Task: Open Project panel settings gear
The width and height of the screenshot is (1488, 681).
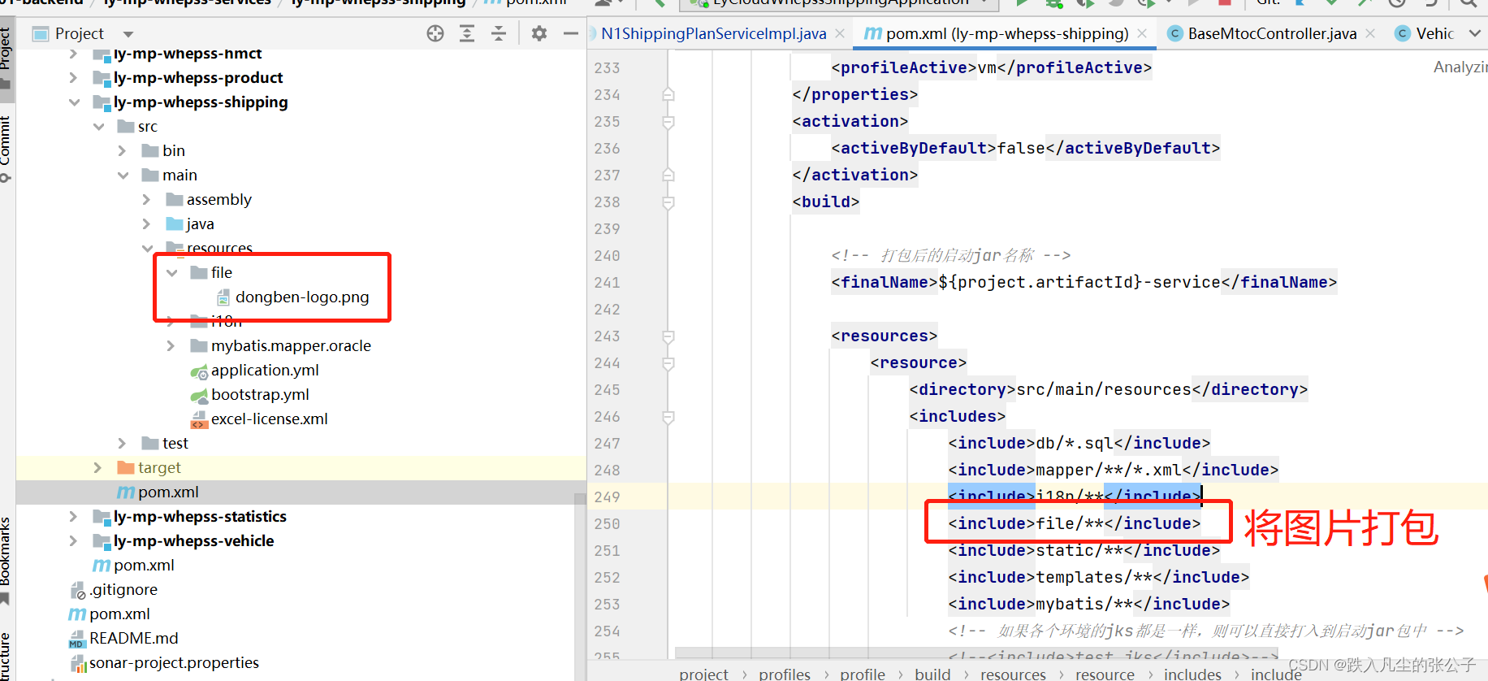Action: [x=539, y=33]
